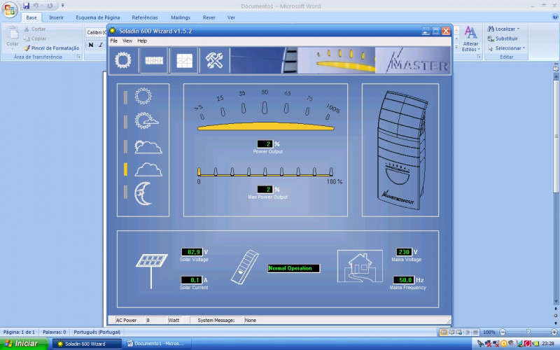Image resolution: width=560 pixels, height=350 pixels.
Task: Click the overcast cloud icon
Action: (x=148, y=169)
